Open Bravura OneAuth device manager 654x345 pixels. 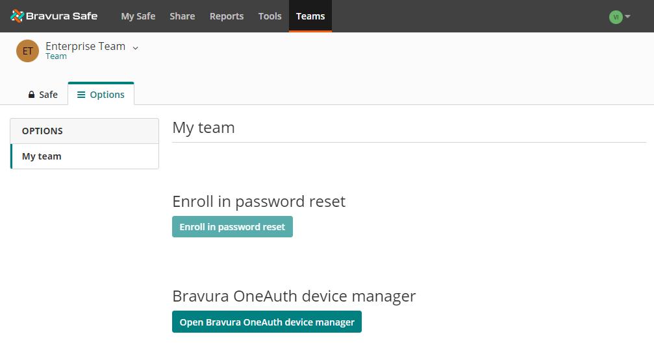(x=266, y=322)
